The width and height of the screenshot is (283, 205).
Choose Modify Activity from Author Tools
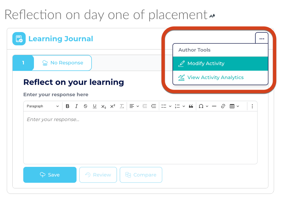[220, 64]
